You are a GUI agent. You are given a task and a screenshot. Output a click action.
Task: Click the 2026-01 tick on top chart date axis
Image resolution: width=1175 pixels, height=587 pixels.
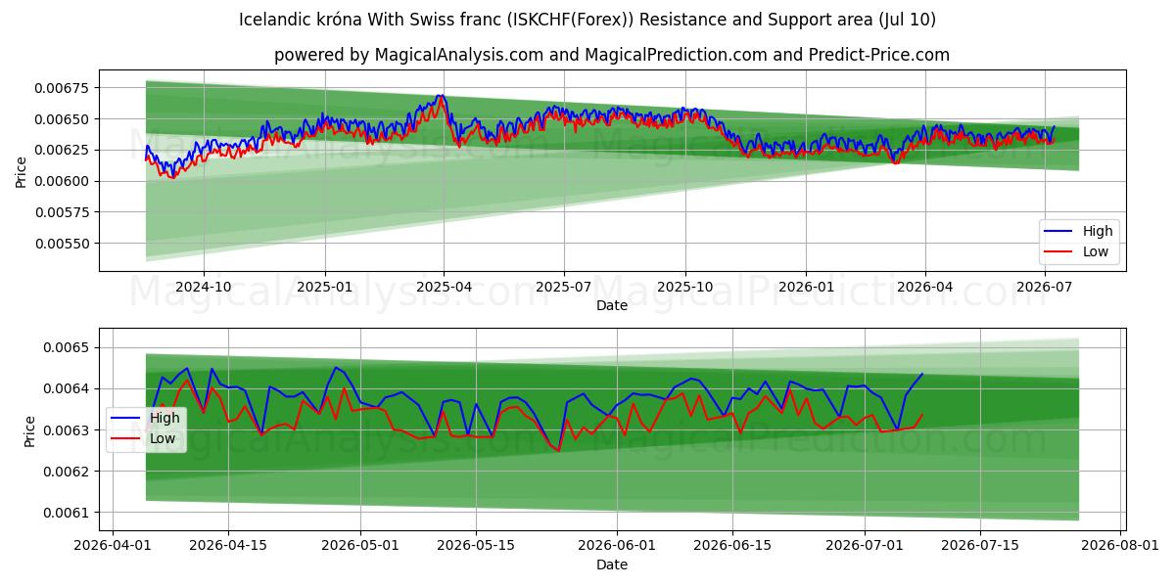[x=806, y=287]
